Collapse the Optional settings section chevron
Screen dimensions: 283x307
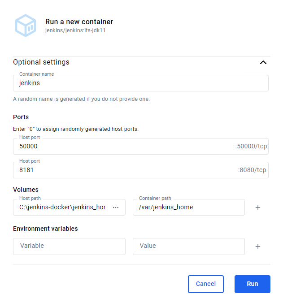263,62
